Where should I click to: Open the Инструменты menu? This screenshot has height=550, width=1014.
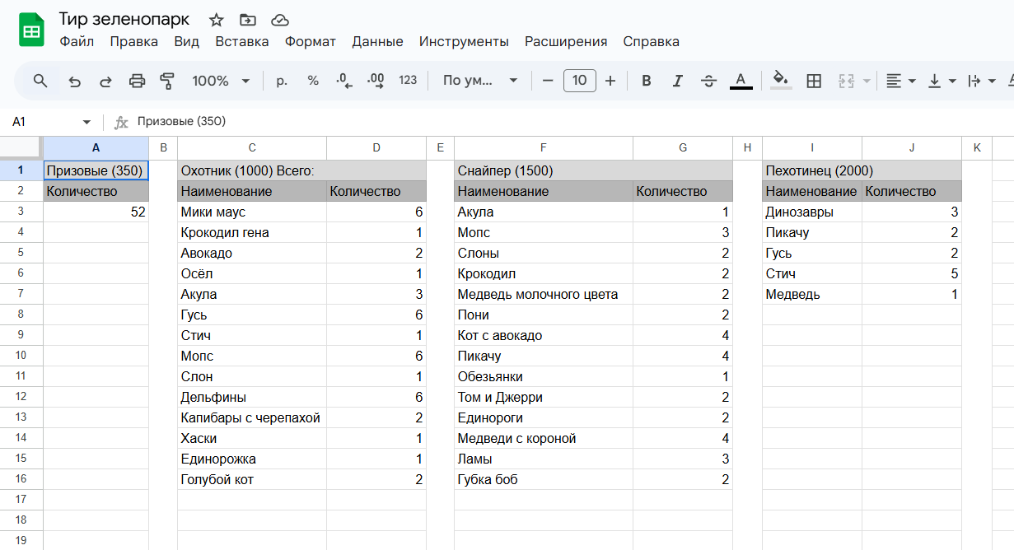click(x=464, y=41)
